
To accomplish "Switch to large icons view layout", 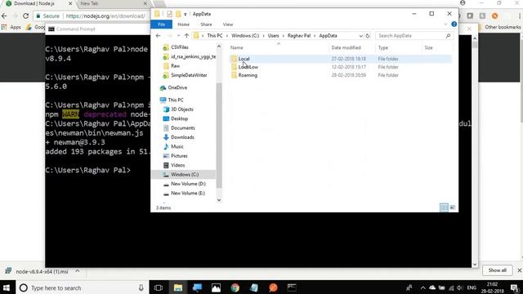I will tap(453, 207).
